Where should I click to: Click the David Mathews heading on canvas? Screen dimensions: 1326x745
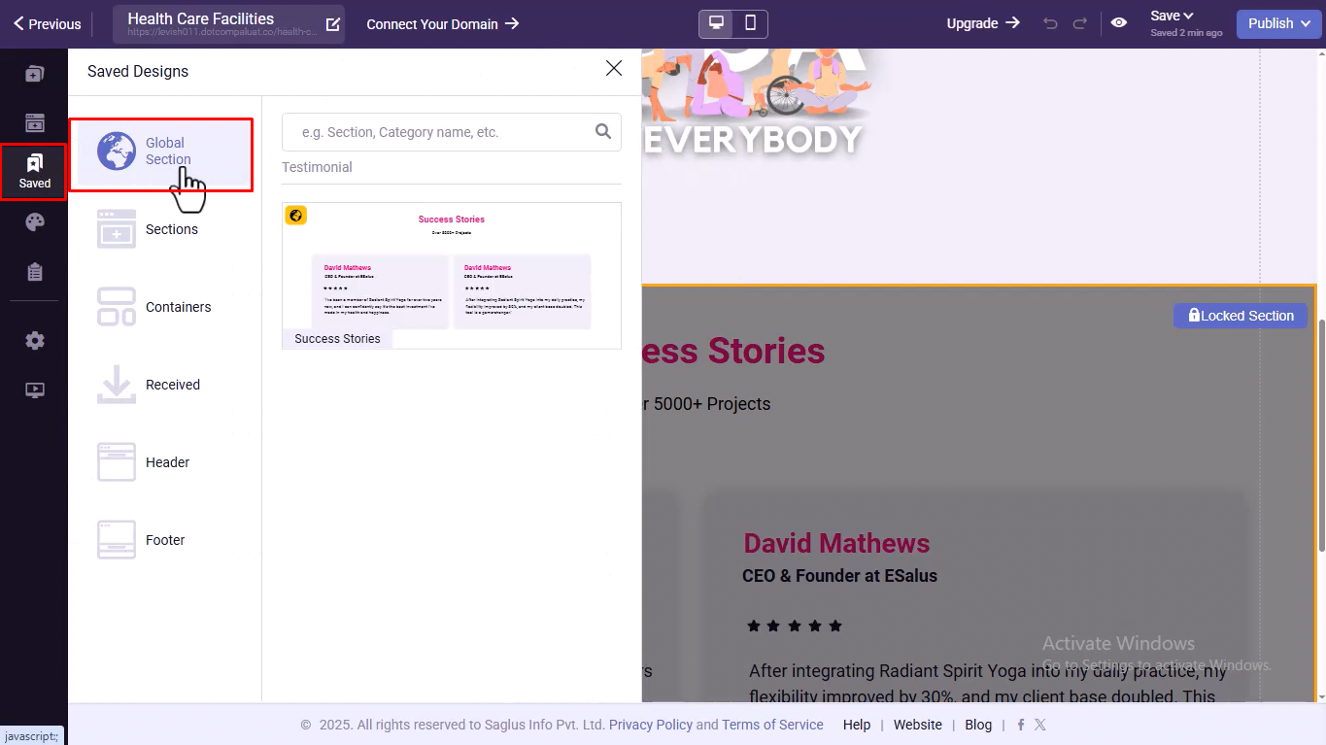(836, 543)
